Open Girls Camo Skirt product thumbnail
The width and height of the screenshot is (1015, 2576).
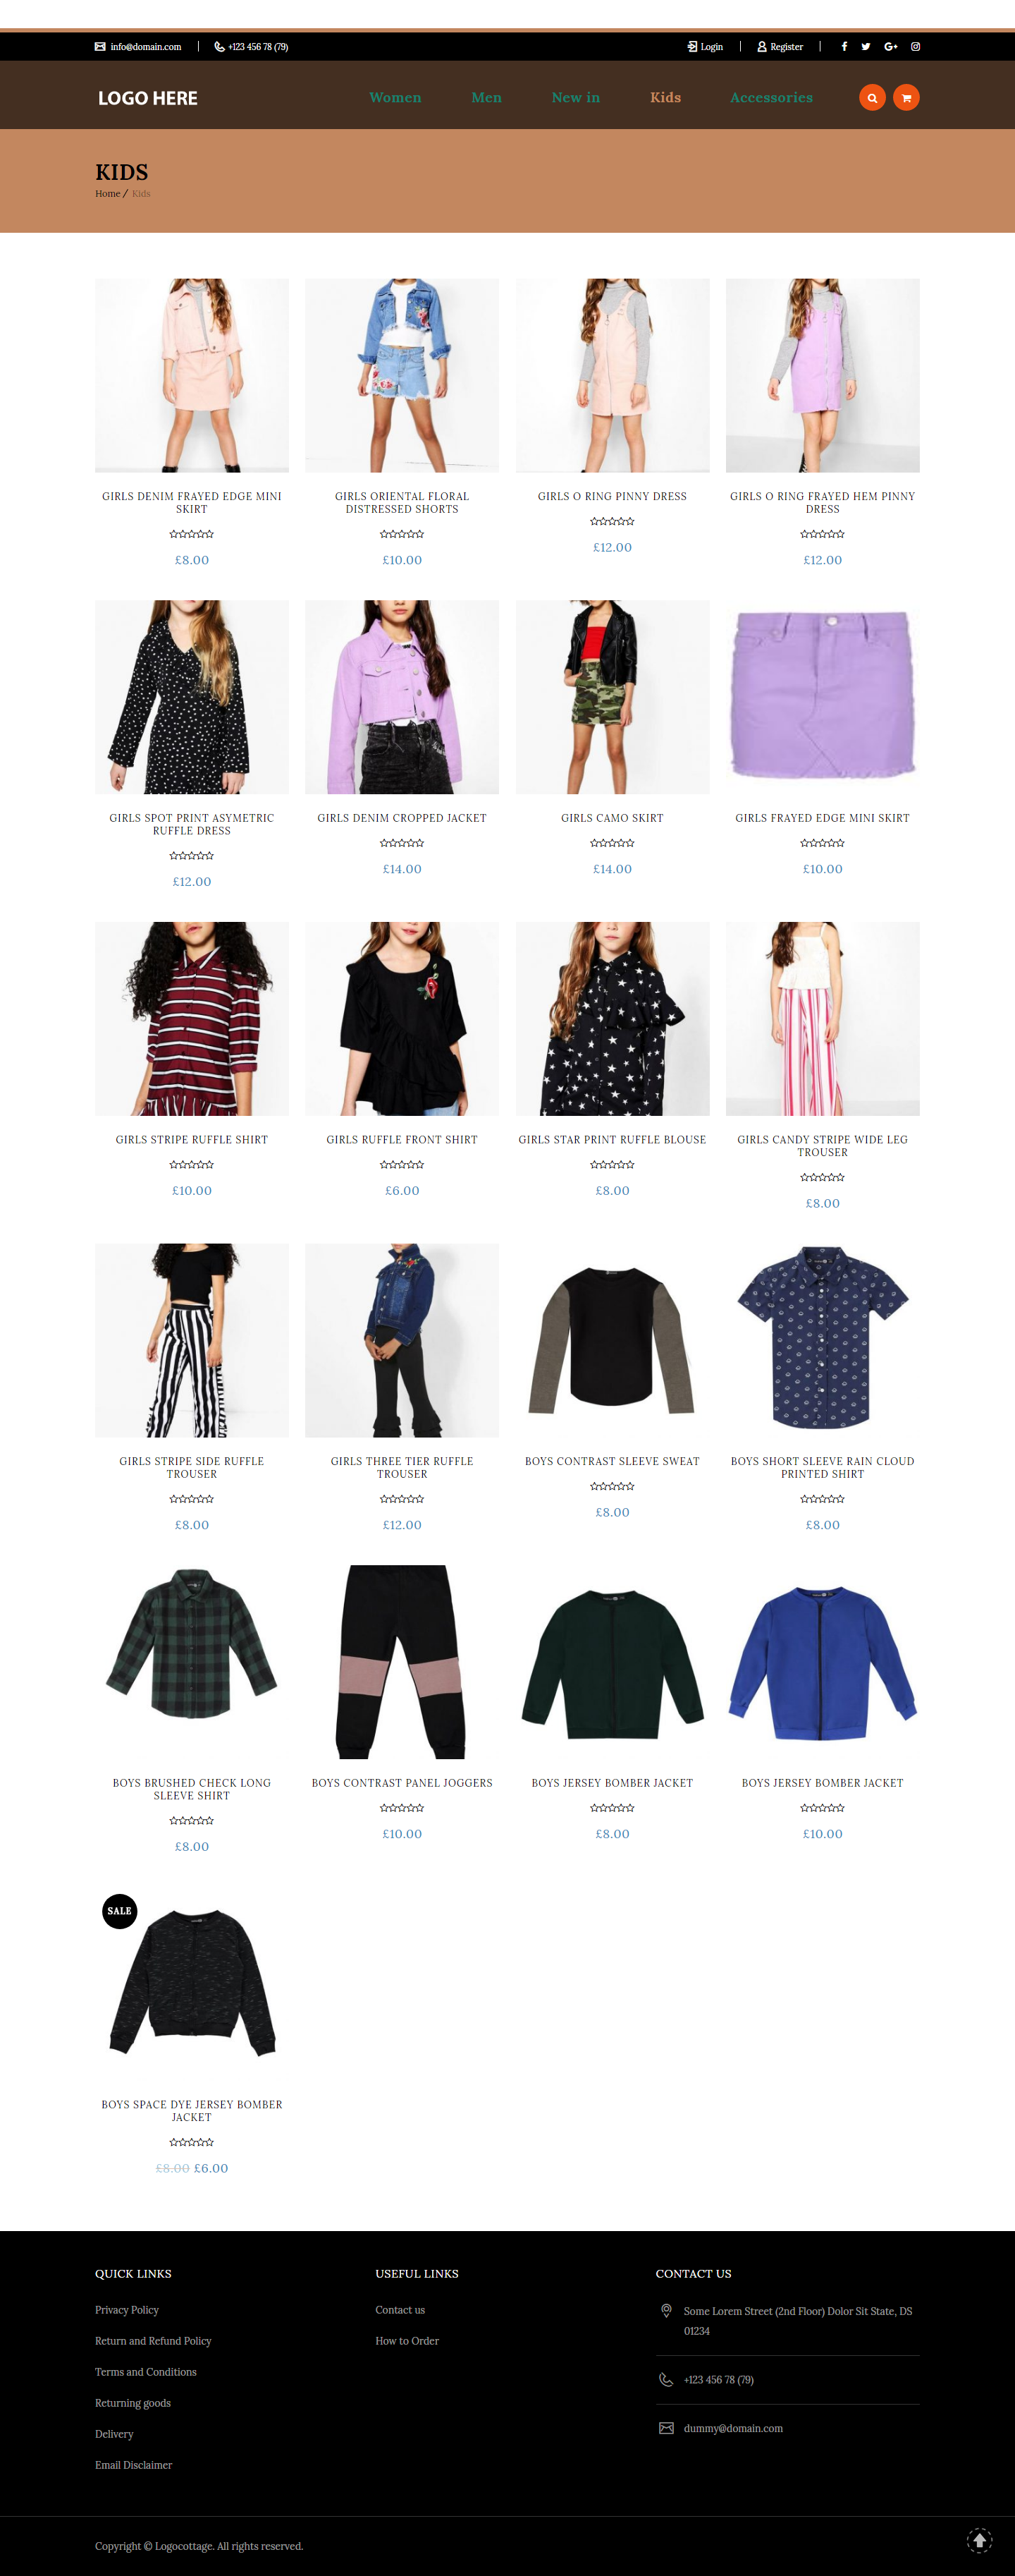point(613,697)
